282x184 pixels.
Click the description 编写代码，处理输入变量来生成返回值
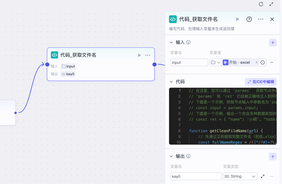pyautogui.click(x=202, y=29)
